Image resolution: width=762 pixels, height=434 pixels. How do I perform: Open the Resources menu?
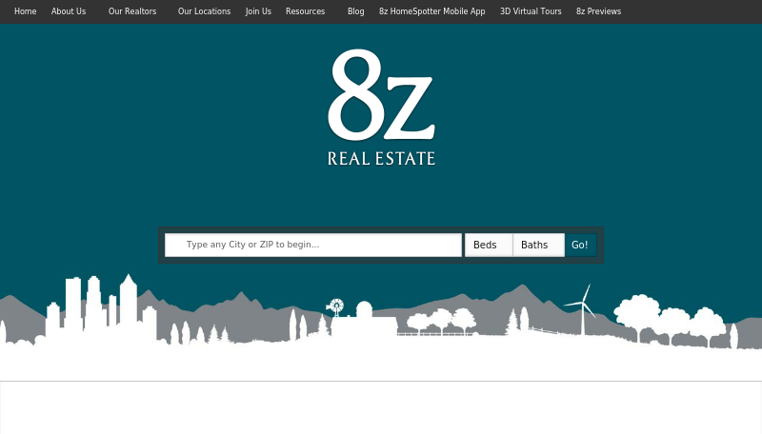305,11
